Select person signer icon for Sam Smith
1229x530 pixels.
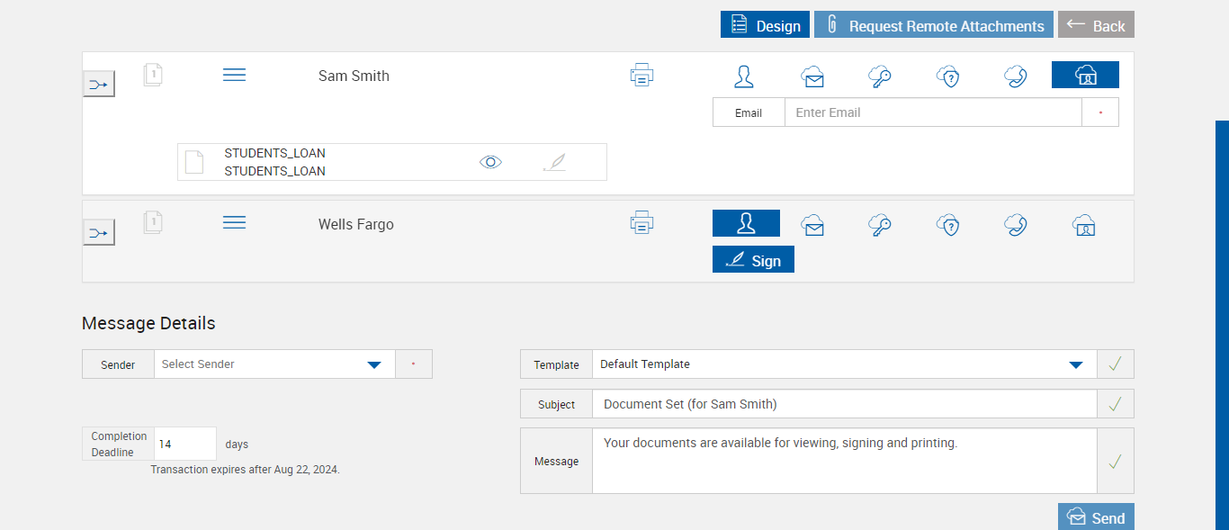(x=744, y=76)
